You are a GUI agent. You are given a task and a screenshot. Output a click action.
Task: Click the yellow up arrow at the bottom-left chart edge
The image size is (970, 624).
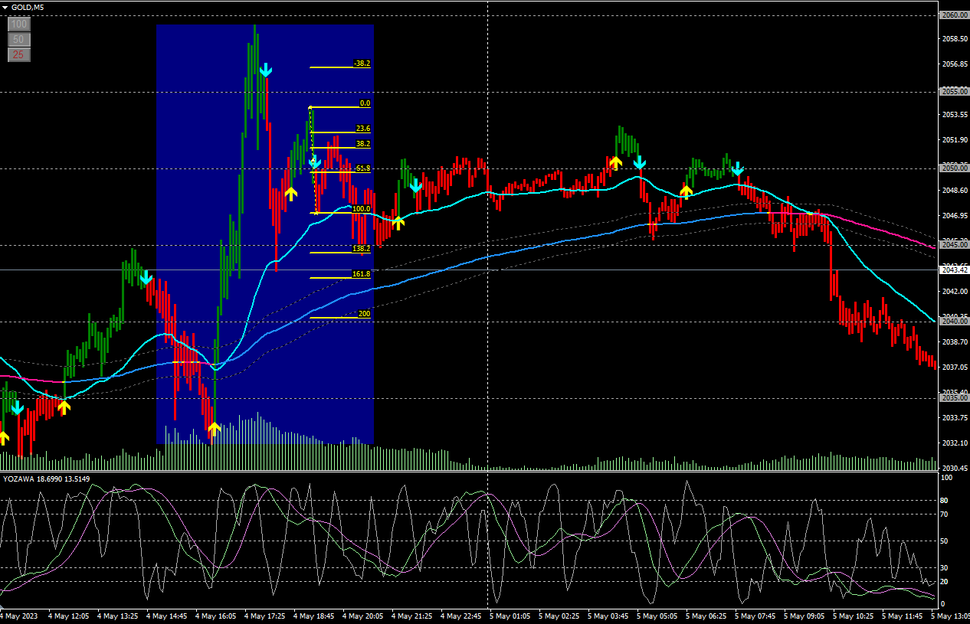[3, 437]
